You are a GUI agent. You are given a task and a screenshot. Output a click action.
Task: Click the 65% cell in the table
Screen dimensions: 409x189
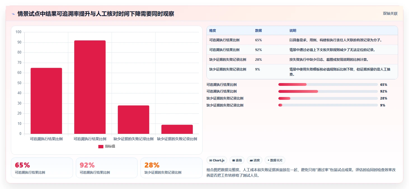point(258,40)
